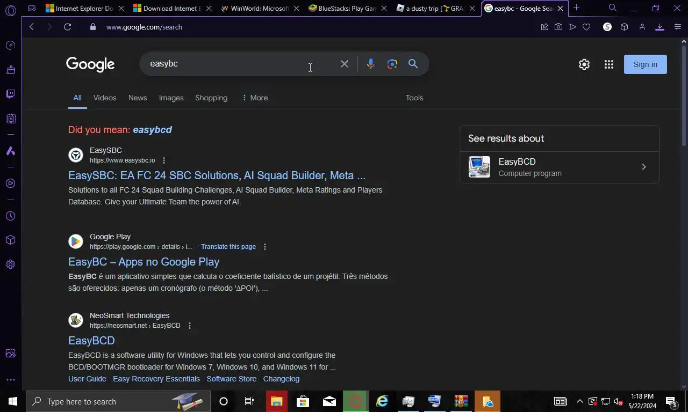Open Google Play result options menu
The height and width of the screenshot is (412, 688).
click(264, 247)
